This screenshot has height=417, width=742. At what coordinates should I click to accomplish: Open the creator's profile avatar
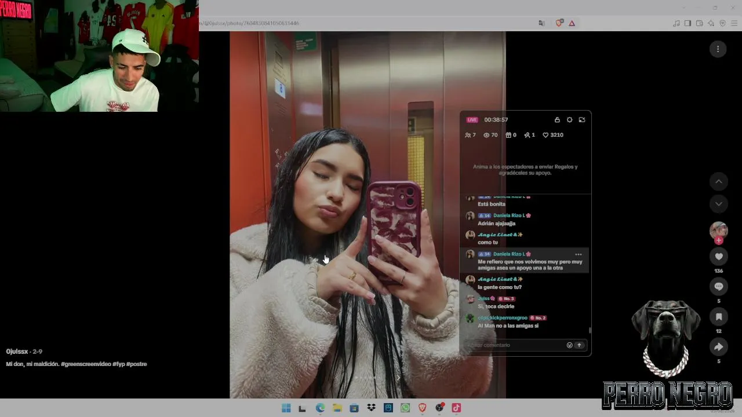[x=718, y=230]
